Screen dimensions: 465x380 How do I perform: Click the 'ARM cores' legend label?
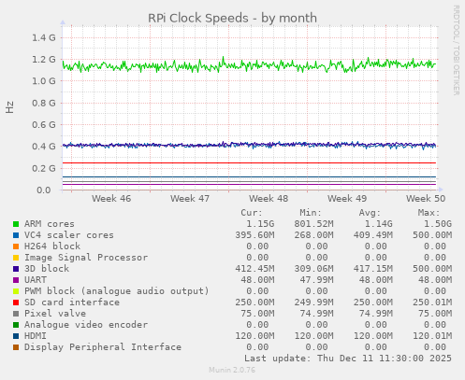50,224
